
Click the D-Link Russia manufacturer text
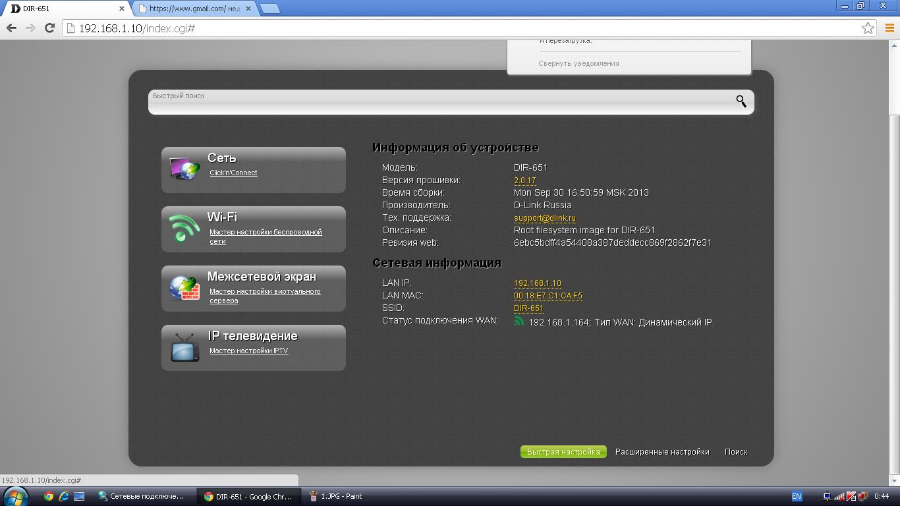pyautogui.click(x=542, y=205)
